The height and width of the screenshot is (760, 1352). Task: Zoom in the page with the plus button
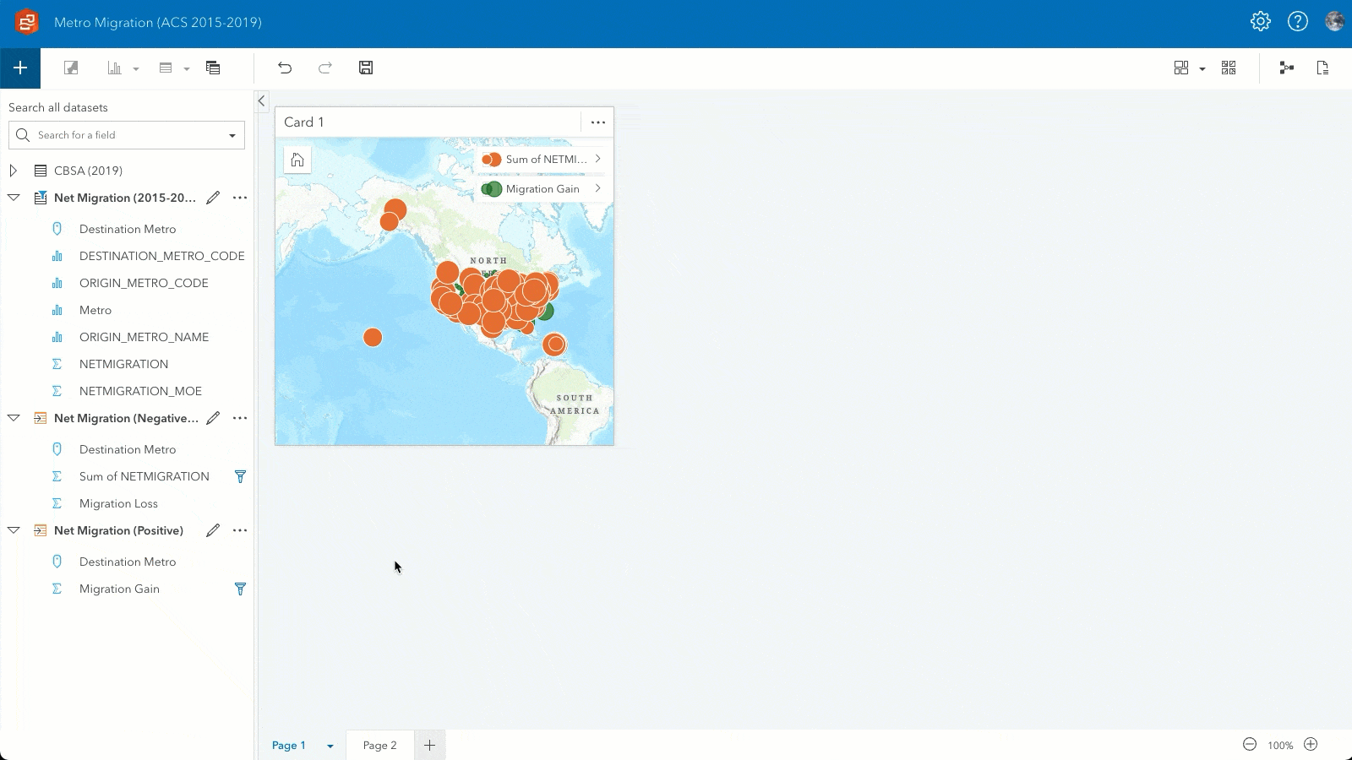1311,745
